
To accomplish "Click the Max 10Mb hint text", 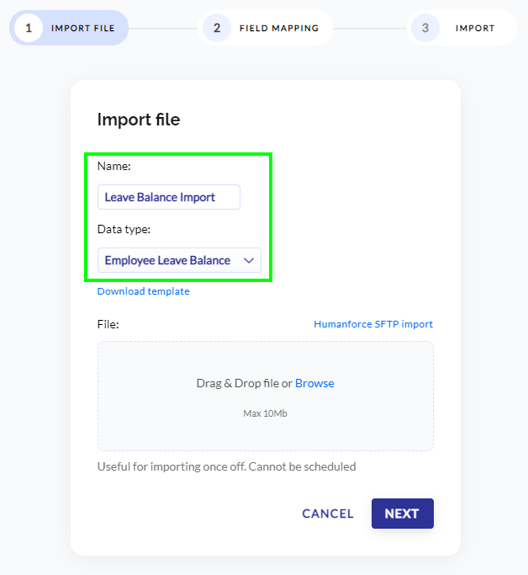I will pos(265,413).
